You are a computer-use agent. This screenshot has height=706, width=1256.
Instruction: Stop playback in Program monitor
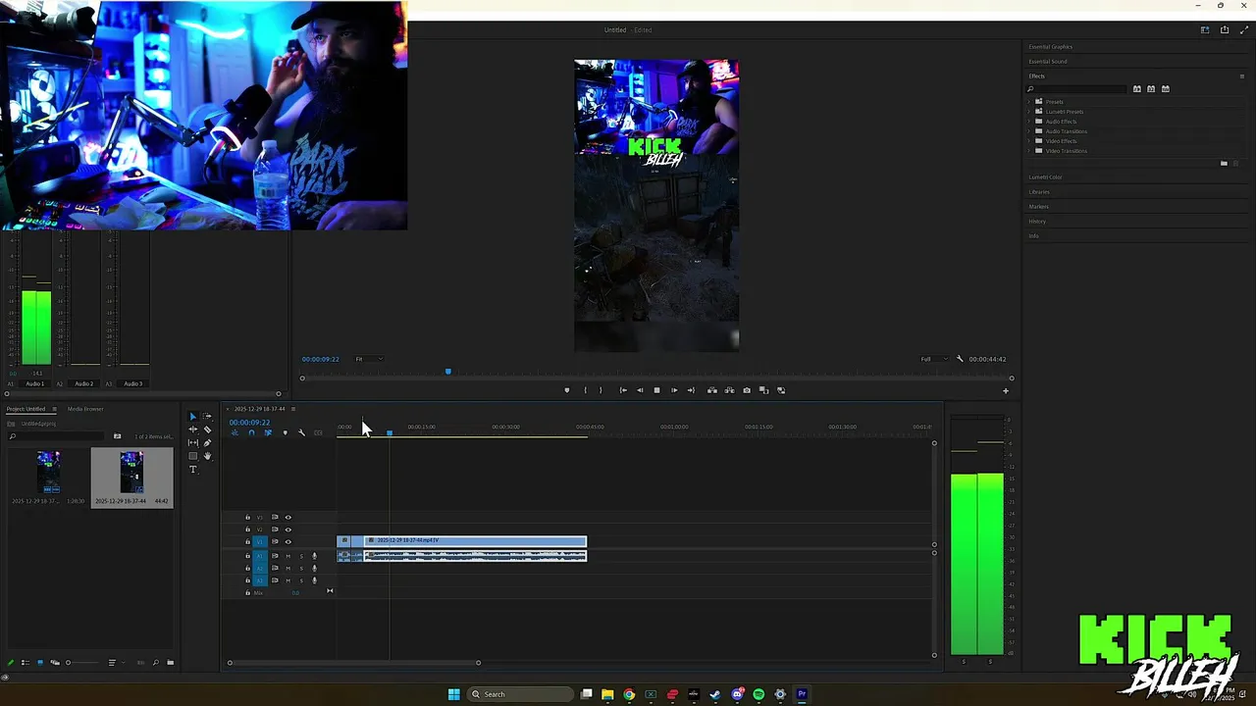pyautogui.click(x=656, y=390)
